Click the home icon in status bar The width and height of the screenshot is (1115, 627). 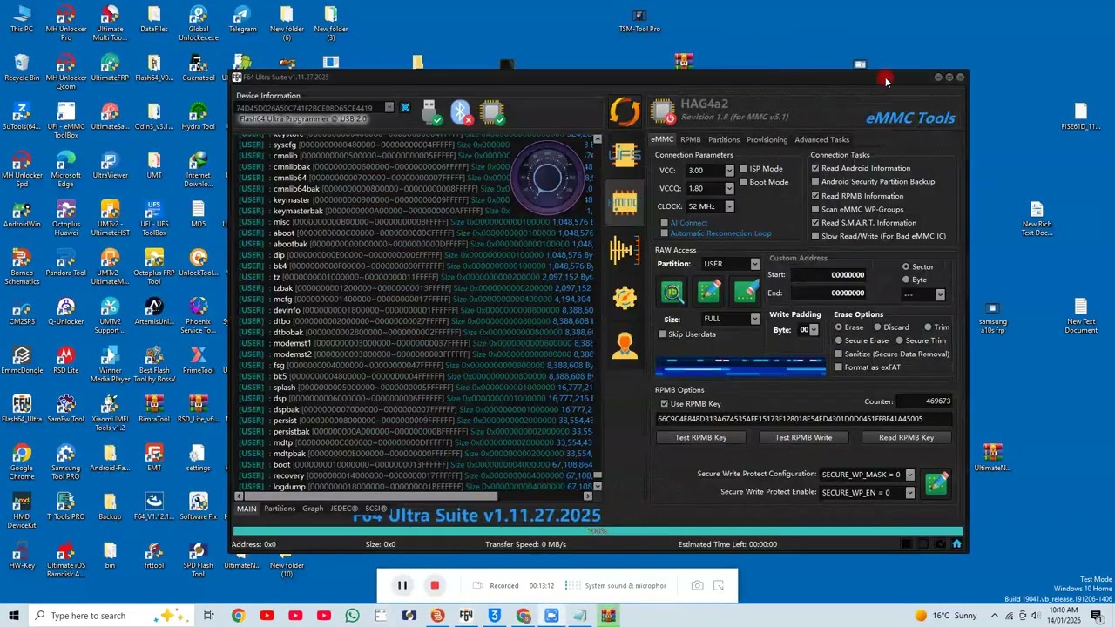956,544
